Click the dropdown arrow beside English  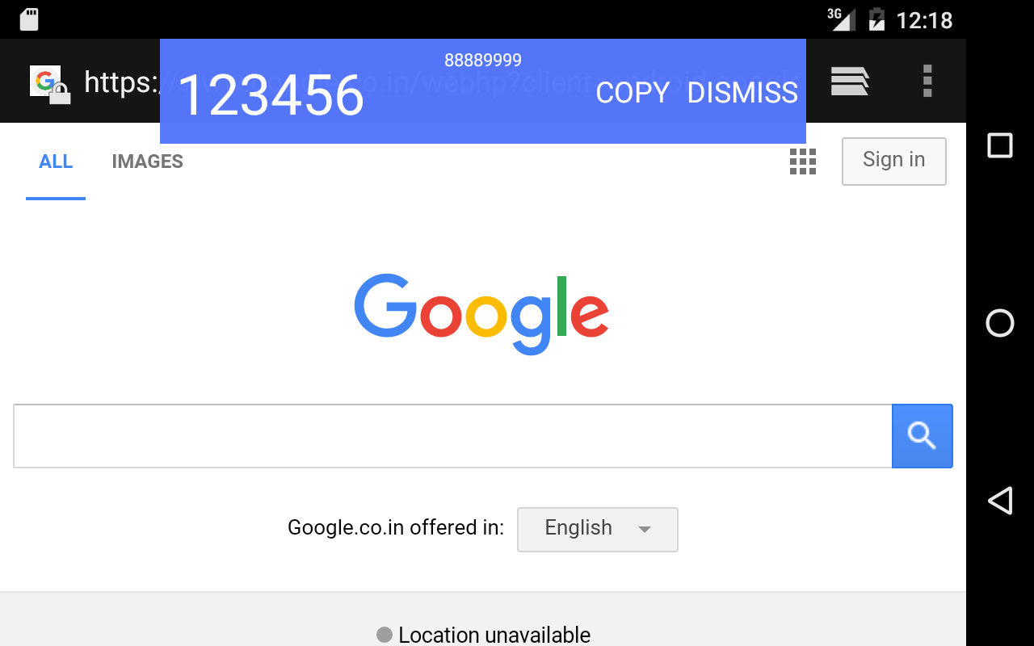pyautogui.click(x=645, y=530)
